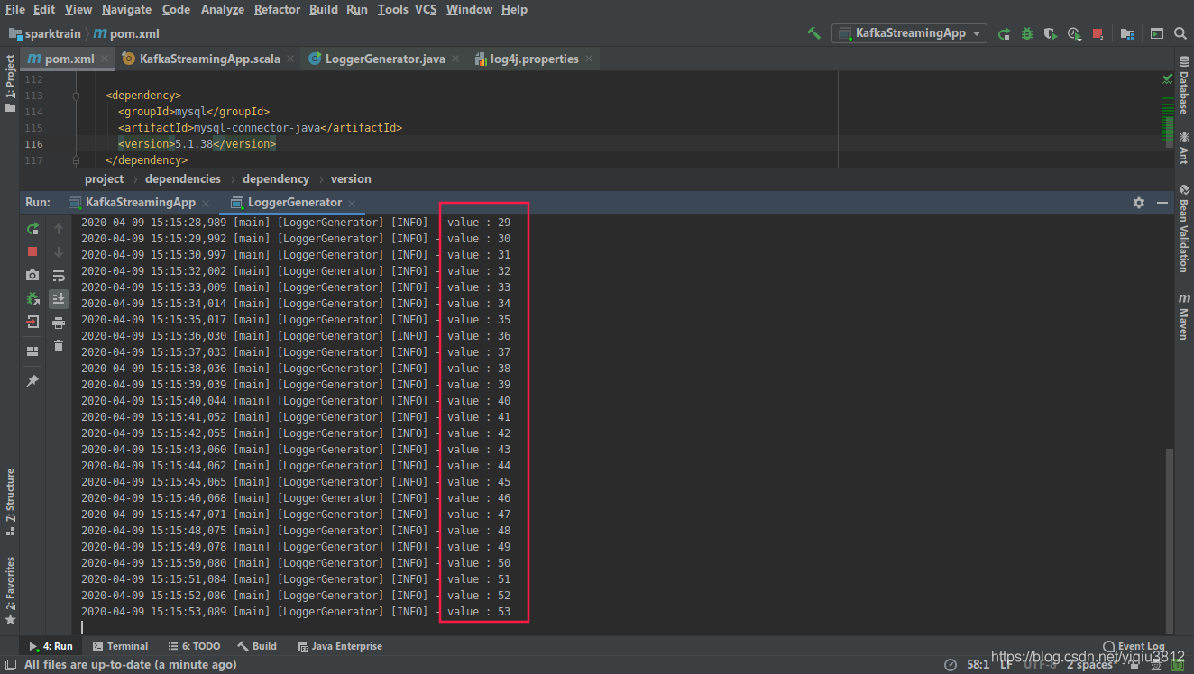Screen dimensions: 1194x674
Task: Open the Navigate menu
Action: 126,9
